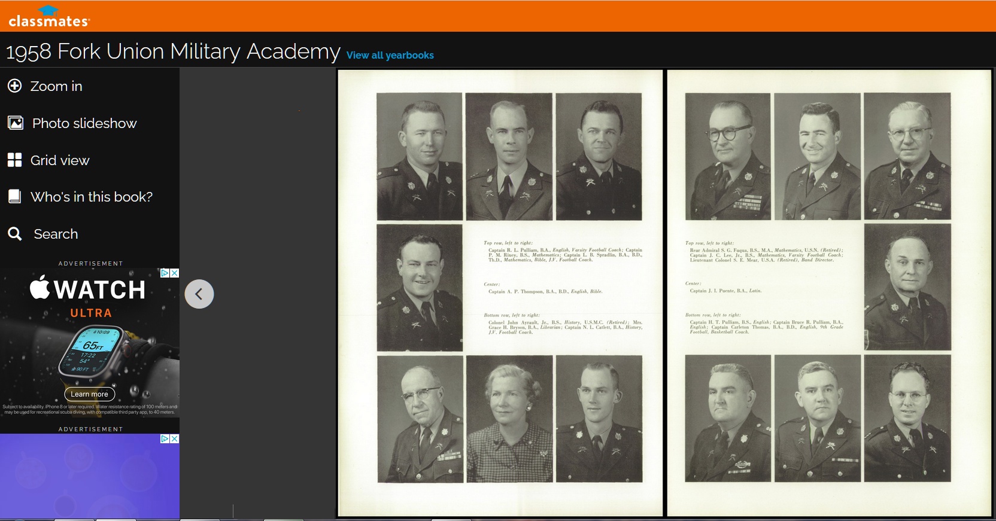Click Captain J. C. Lee's portrait
The width and height of the screenshot is (996, 521).
tap(818, 156)
